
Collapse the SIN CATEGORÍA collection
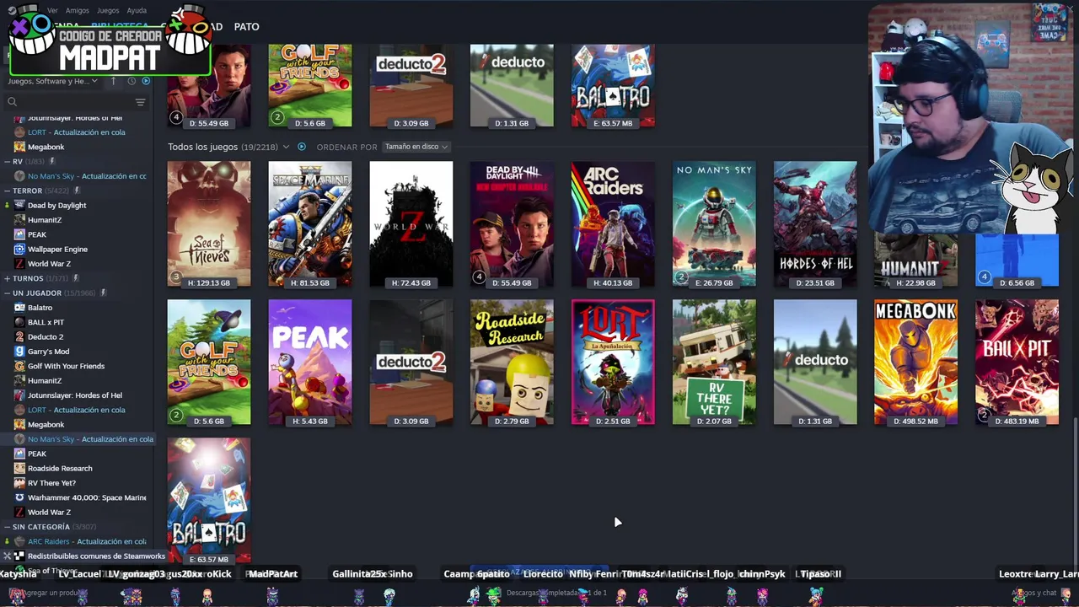(7, 527)
